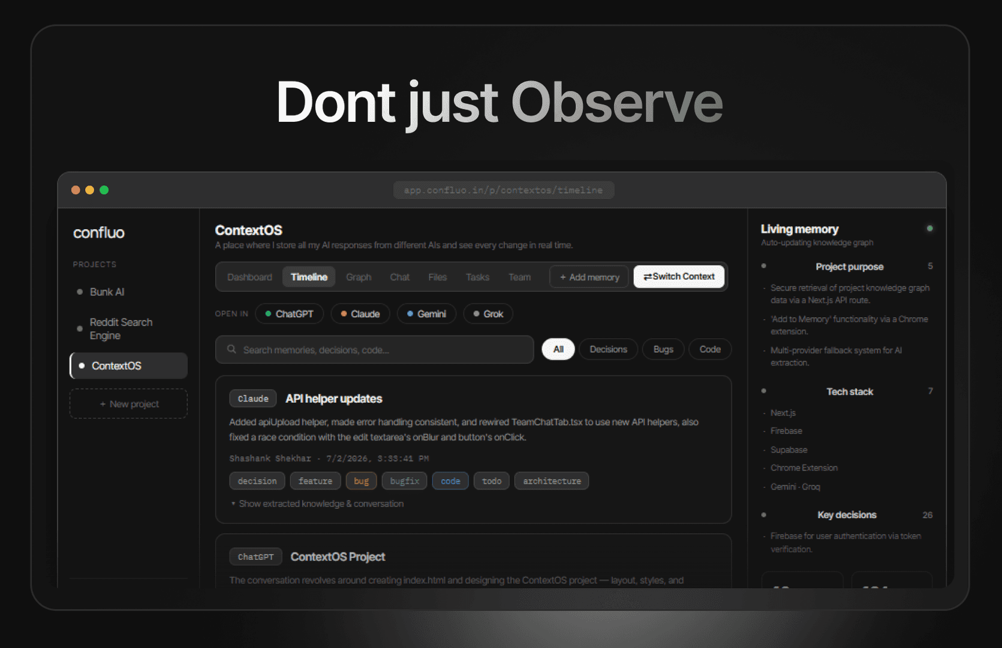Click the browser address bar URL

[504, 190]
